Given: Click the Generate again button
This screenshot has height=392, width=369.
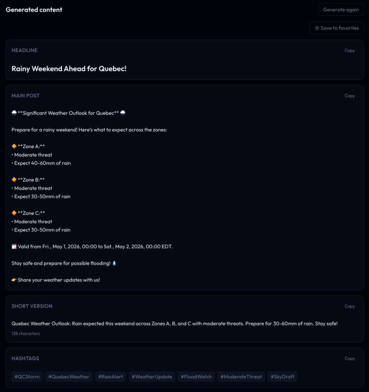Looking at the screenshot, I should [341, 10].
